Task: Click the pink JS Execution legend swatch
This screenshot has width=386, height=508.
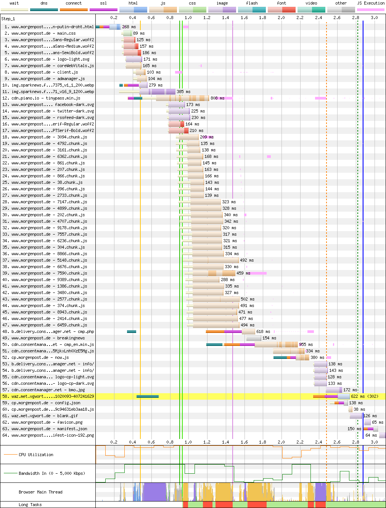Action: 370,10
